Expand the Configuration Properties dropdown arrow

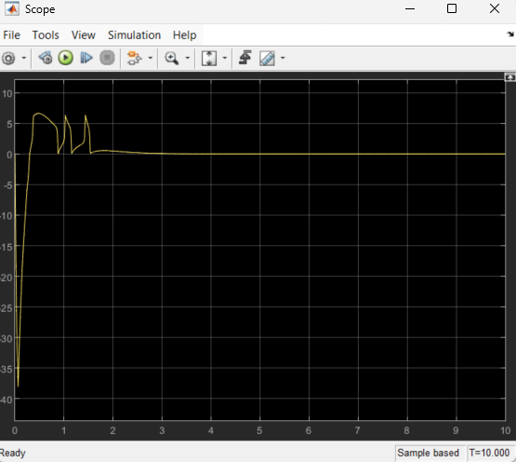tap(23, 58)
